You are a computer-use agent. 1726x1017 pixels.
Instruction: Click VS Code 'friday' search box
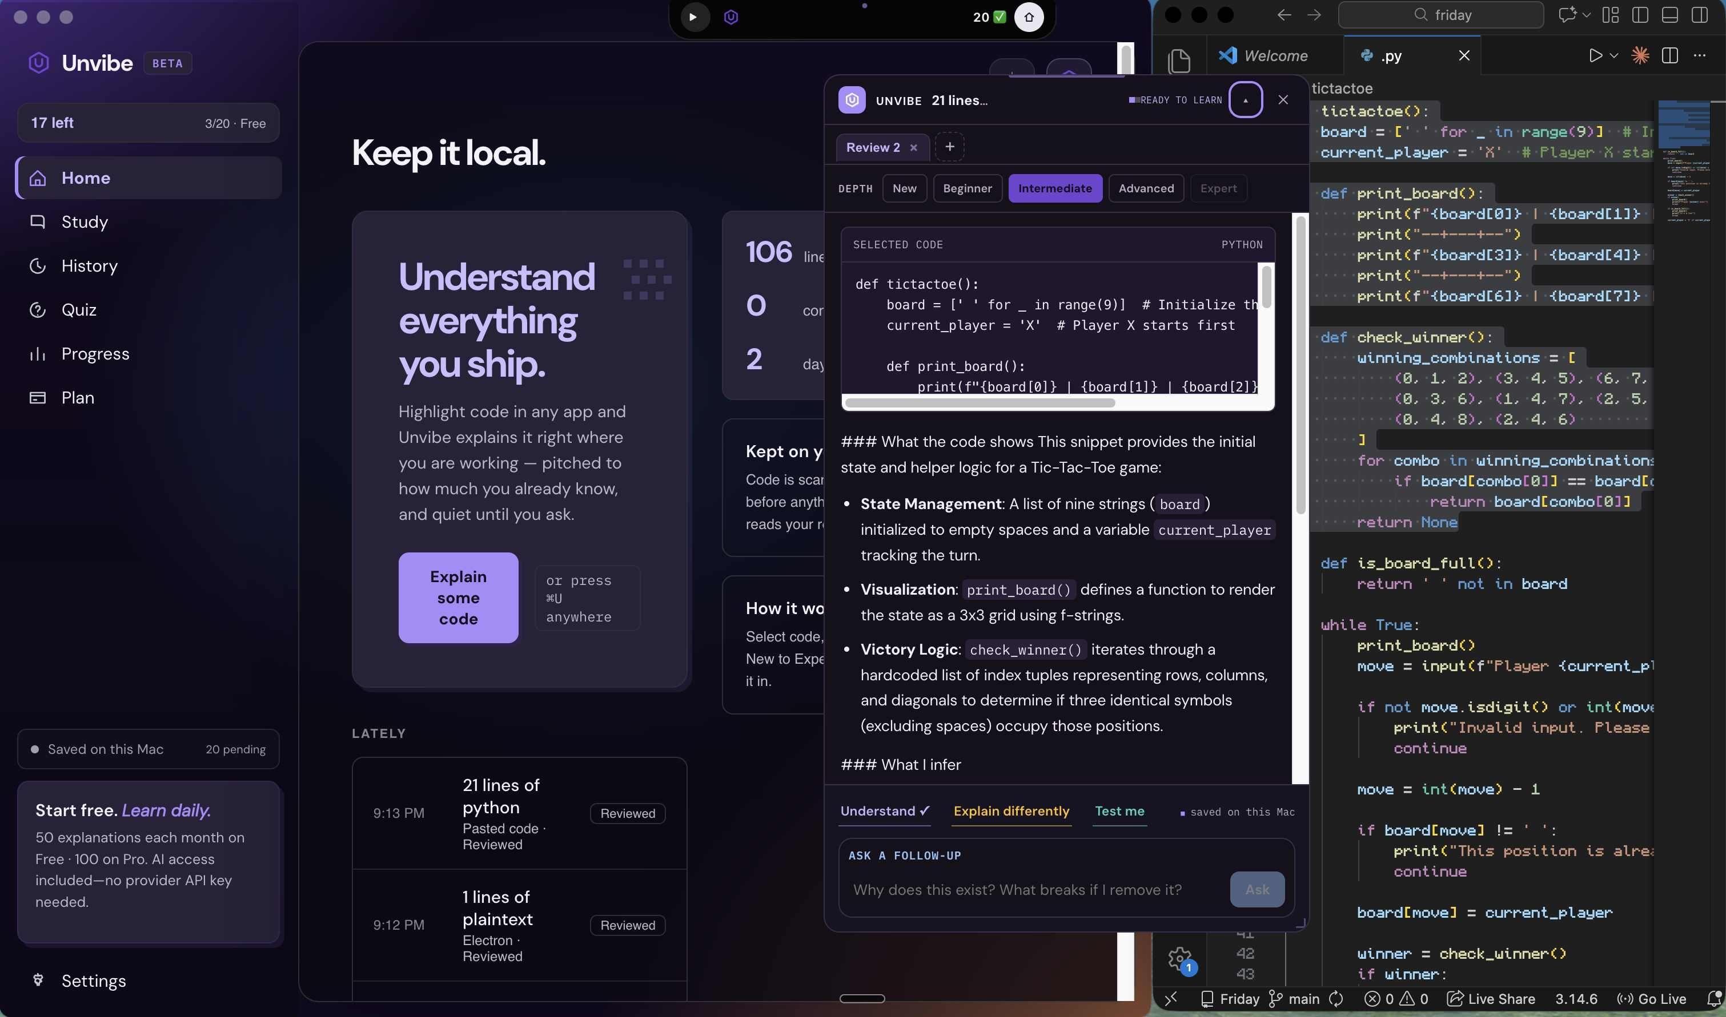tap(1441, 15)
